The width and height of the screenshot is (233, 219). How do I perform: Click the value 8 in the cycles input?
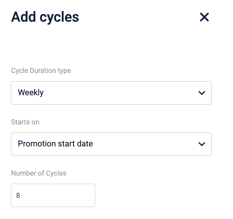[18, 196]
